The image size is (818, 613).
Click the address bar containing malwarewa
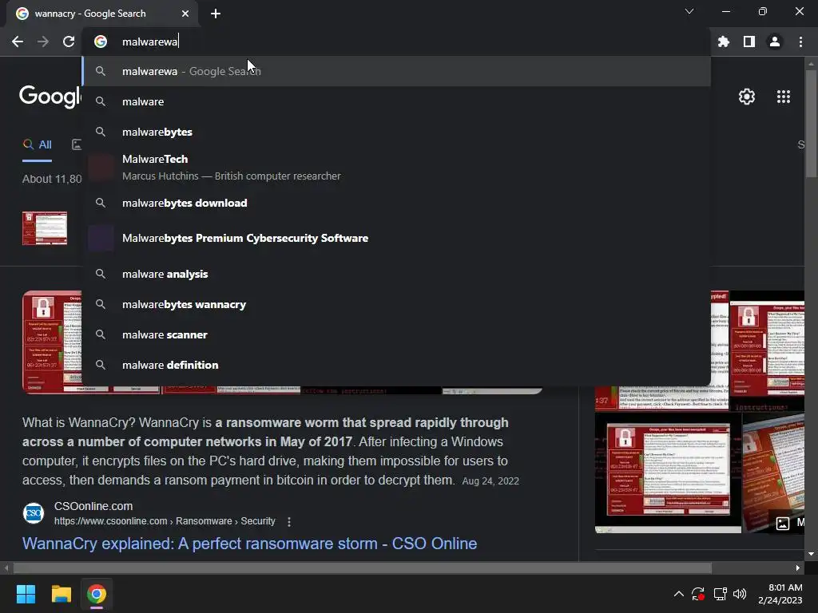coord(396,42)
